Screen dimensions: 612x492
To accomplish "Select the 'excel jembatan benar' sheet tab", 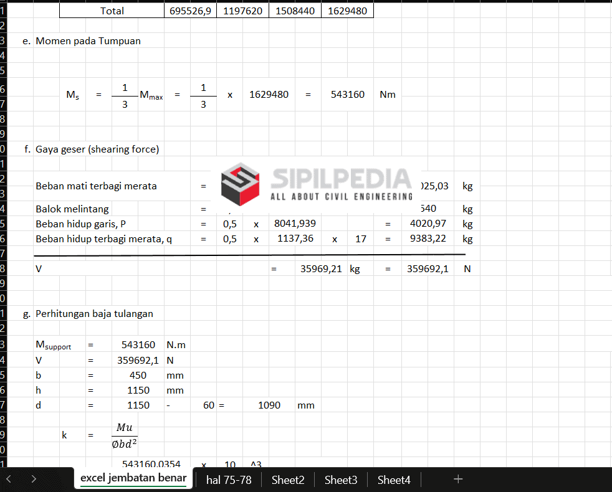I will (x=133, y=478).
